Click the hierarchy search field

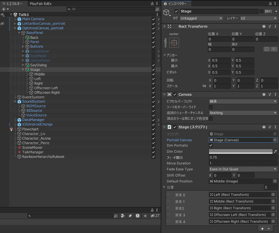pos(112,9)
